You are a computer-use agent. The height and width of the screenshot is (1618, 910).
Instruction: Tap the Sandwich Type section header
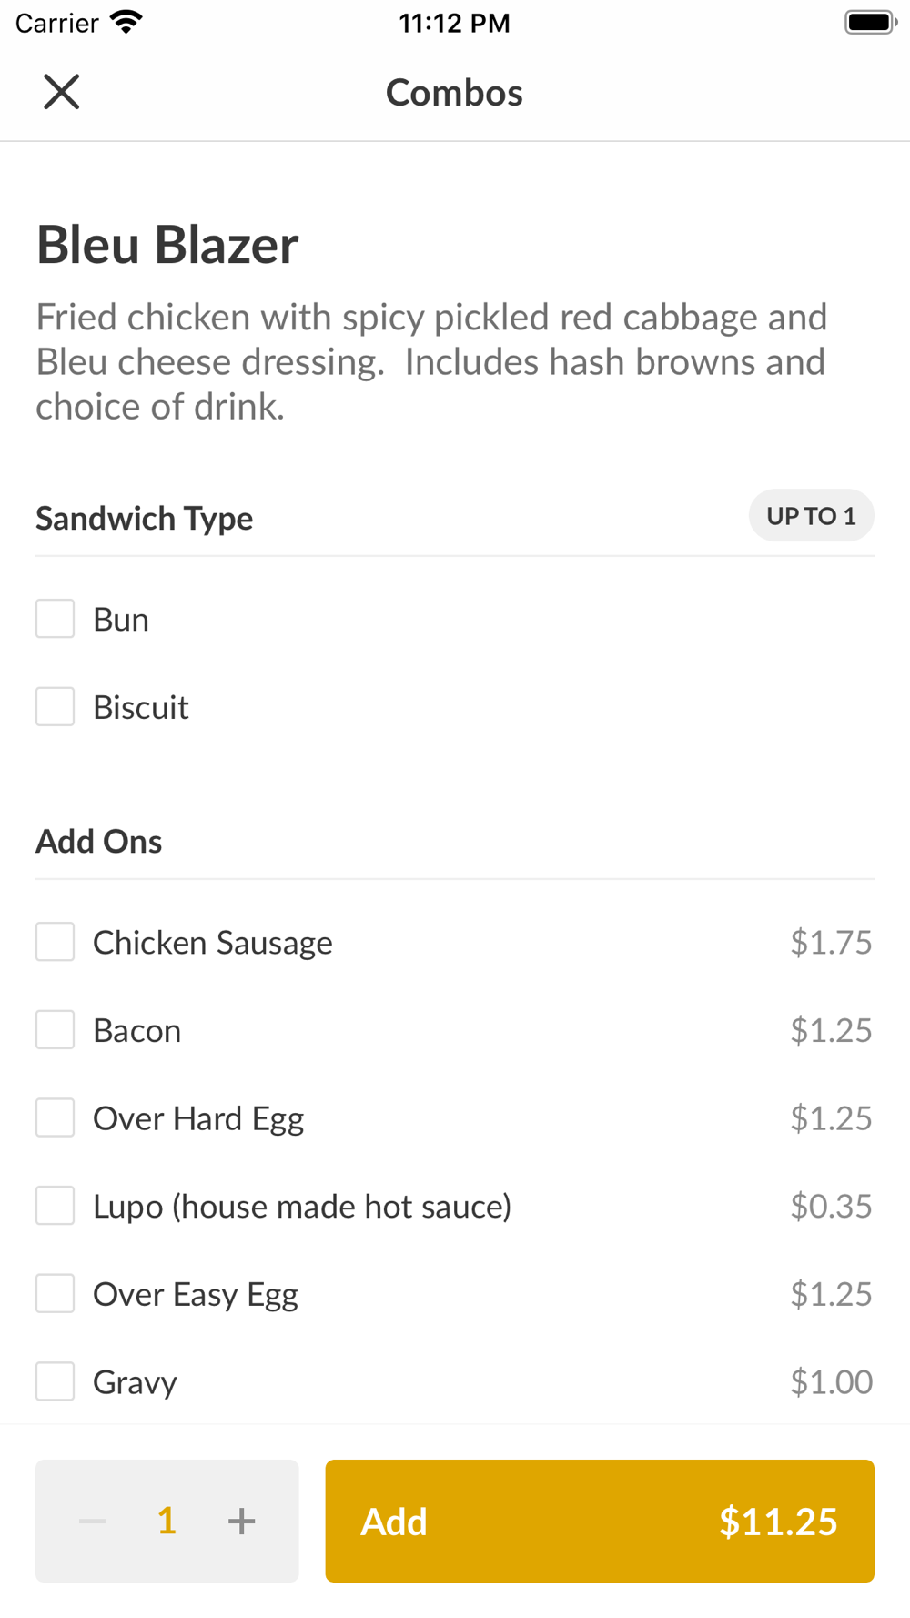[x=144, y=518]
